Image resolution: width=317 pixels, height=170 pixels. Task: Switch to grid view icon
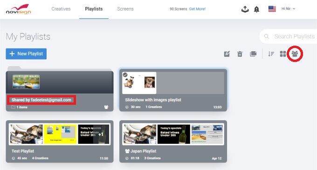tap(283, 54)
